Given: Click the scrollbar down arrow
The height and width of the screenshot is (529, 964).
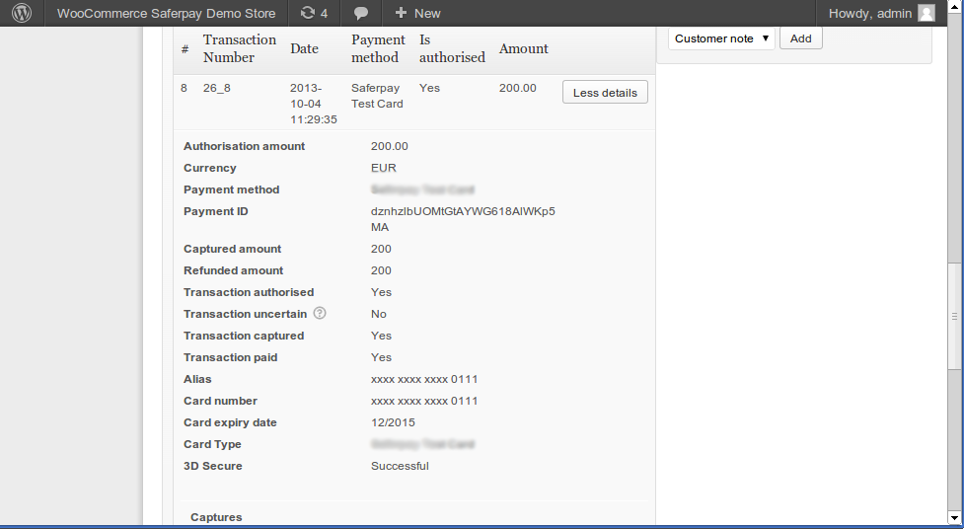Looking at the screenshot, I should [954, 517].
